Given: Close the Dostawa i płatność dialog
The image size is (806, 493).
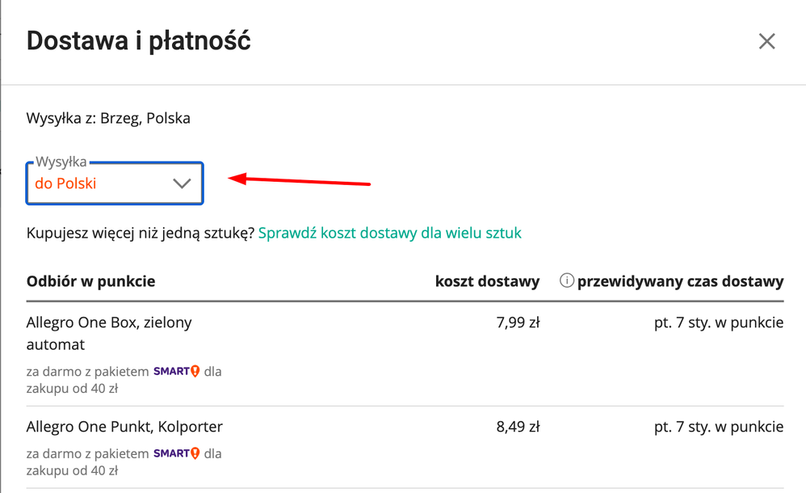Looking at the screenshot, I should point(766,41).
